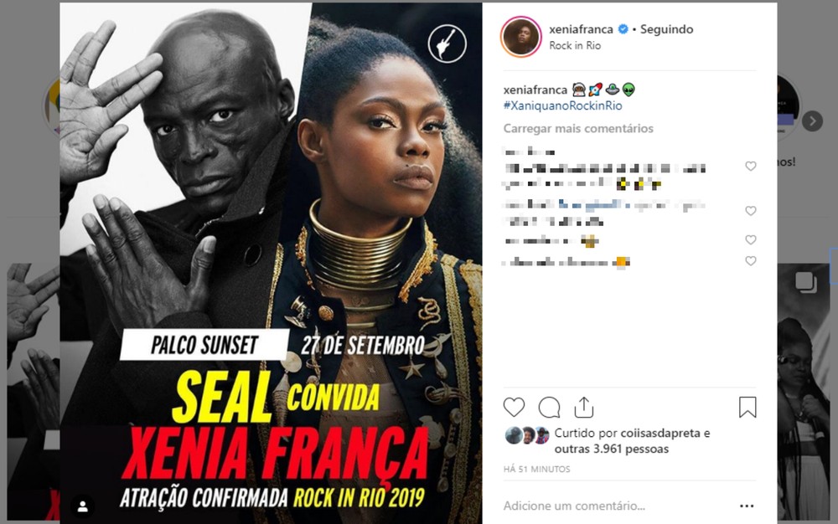Focus the Adicione um comentário field
This screenshot has height=524, width=838.
[x=614, y=506]
